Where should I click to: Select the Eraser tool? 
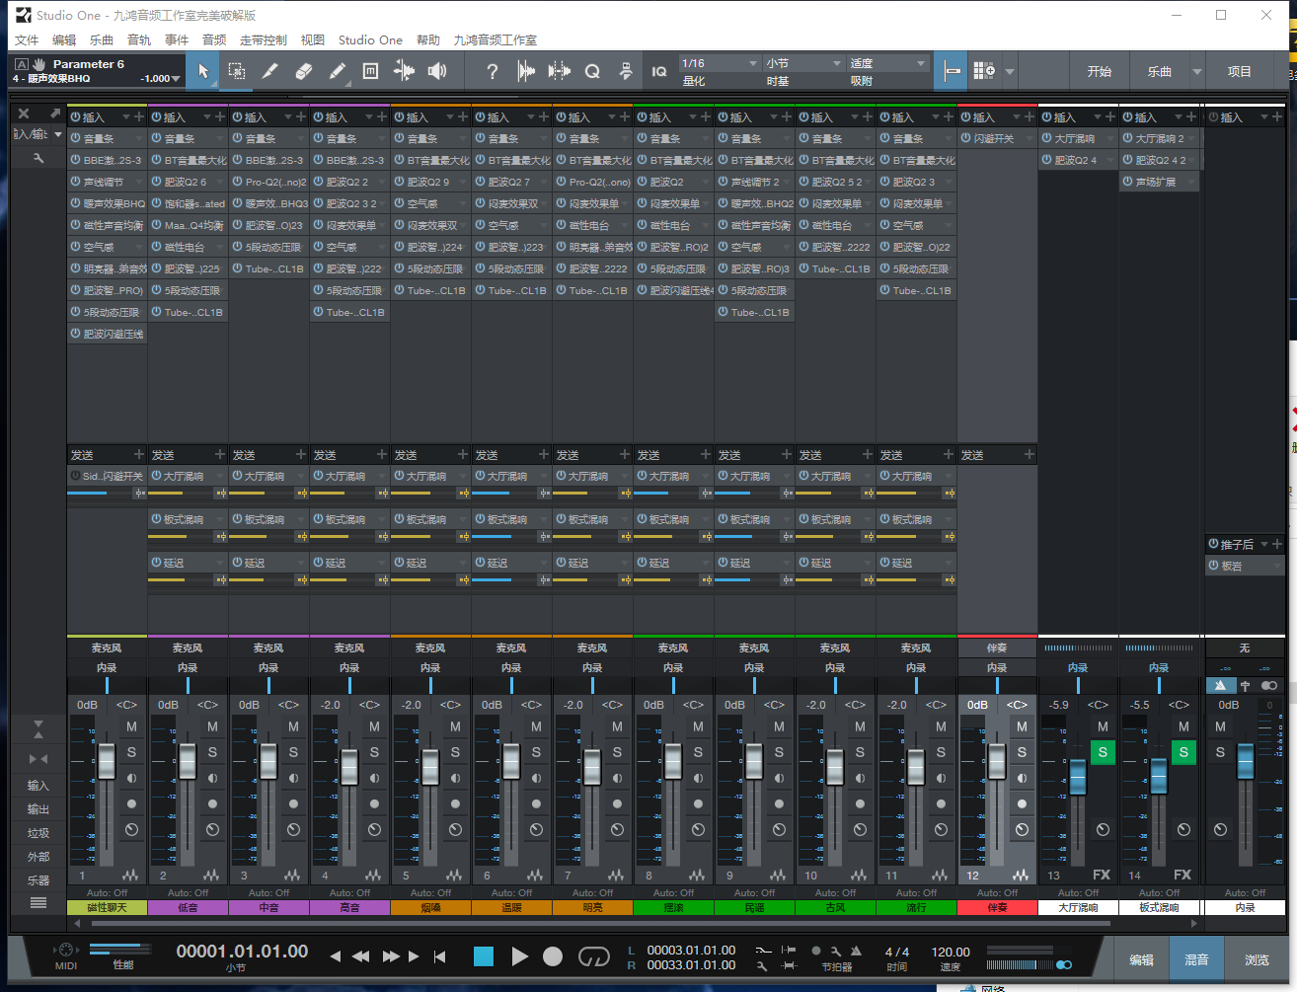[x=304, y=71]
